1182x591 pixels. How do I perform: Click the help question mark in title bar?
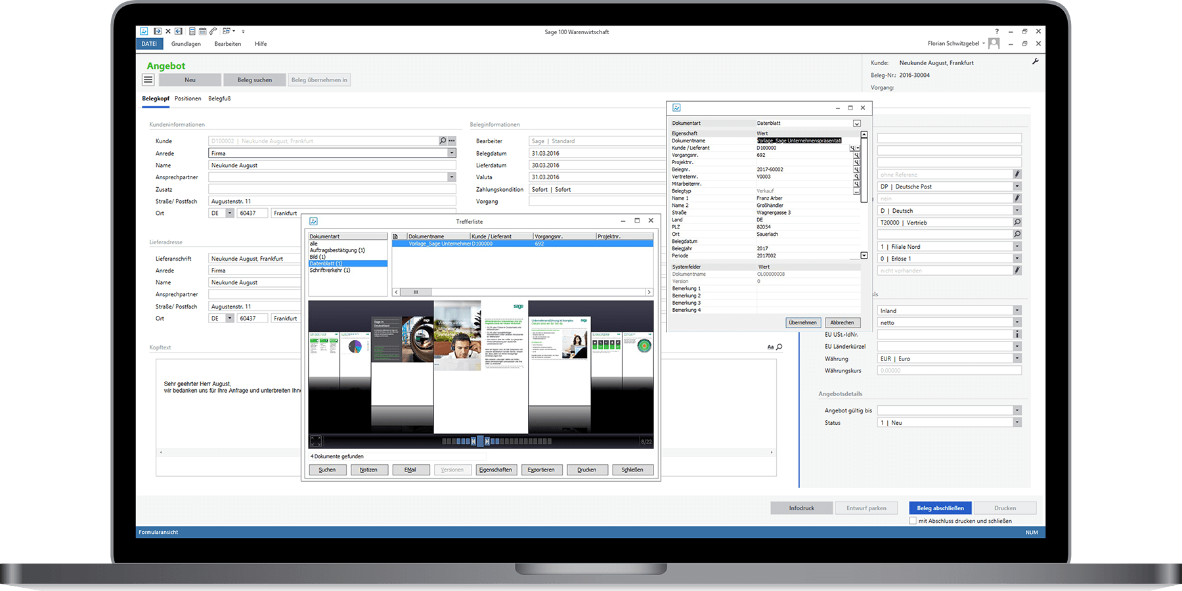pyautogui.click(x=997, y=31)
